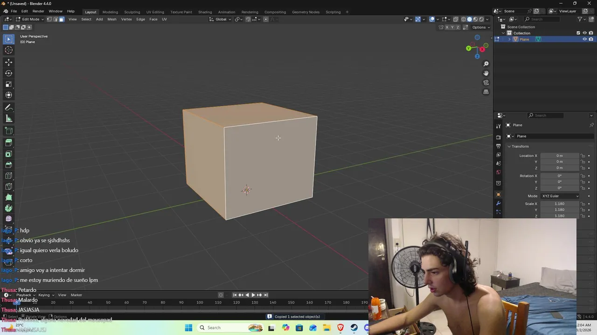Activate the Add Cube tool
Viewport: 597px width, 335px height.
click(x=8, y=131)
